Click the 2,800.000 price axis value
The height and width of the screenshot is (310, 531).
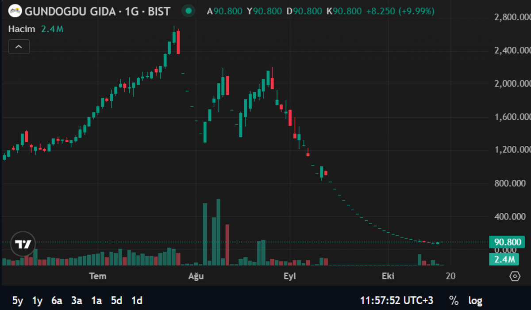[512, 17]
